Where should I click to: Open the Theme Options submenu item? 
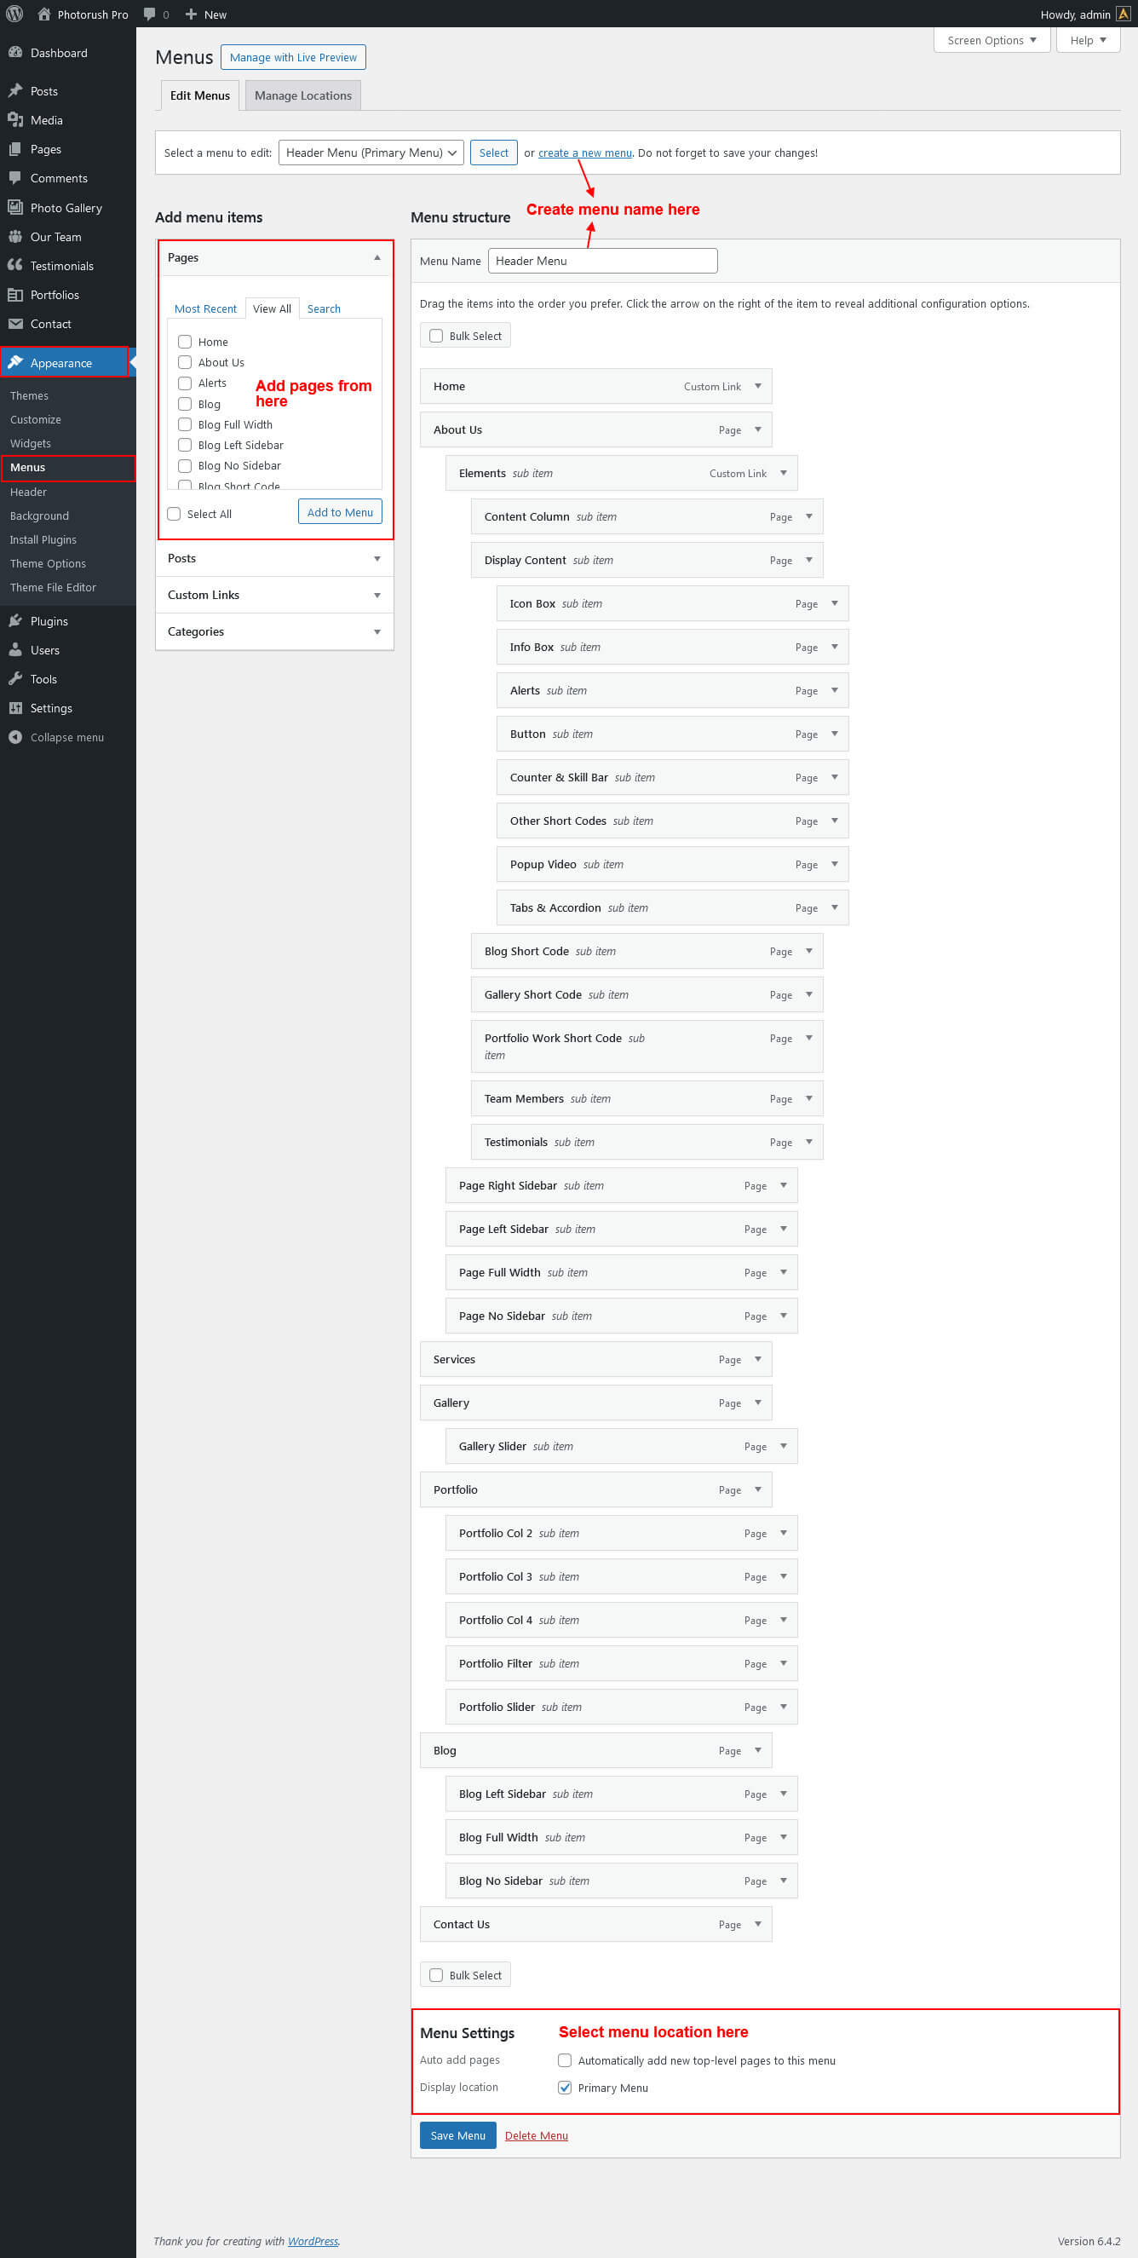pyautogui.click(x=49, y=563)
